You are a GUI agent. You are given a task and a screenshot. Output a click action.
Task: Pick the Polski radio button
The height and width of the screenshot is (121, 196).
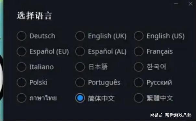(x=21, y=82)
